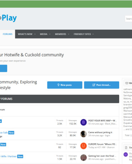Click the blue button under community heading
Screen dimensions: 132x164
4,68
